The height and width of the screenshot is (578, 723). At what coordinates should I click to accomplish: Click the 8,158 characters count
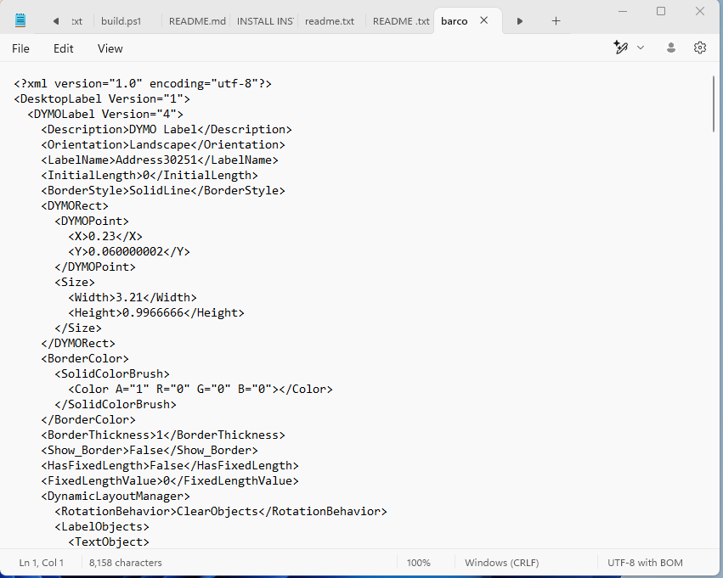tap(126, 563)
